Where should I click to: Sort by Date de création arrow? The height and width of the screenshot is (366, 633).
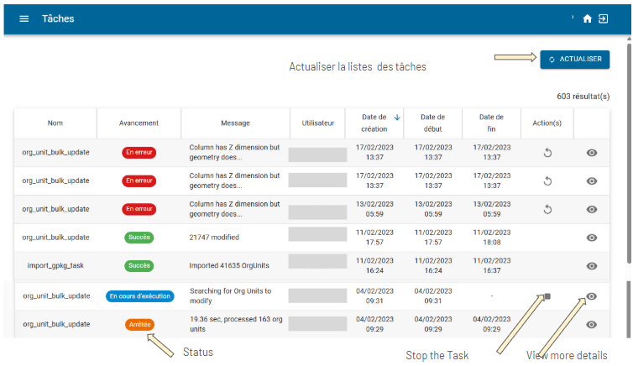(x=397, y=118)
